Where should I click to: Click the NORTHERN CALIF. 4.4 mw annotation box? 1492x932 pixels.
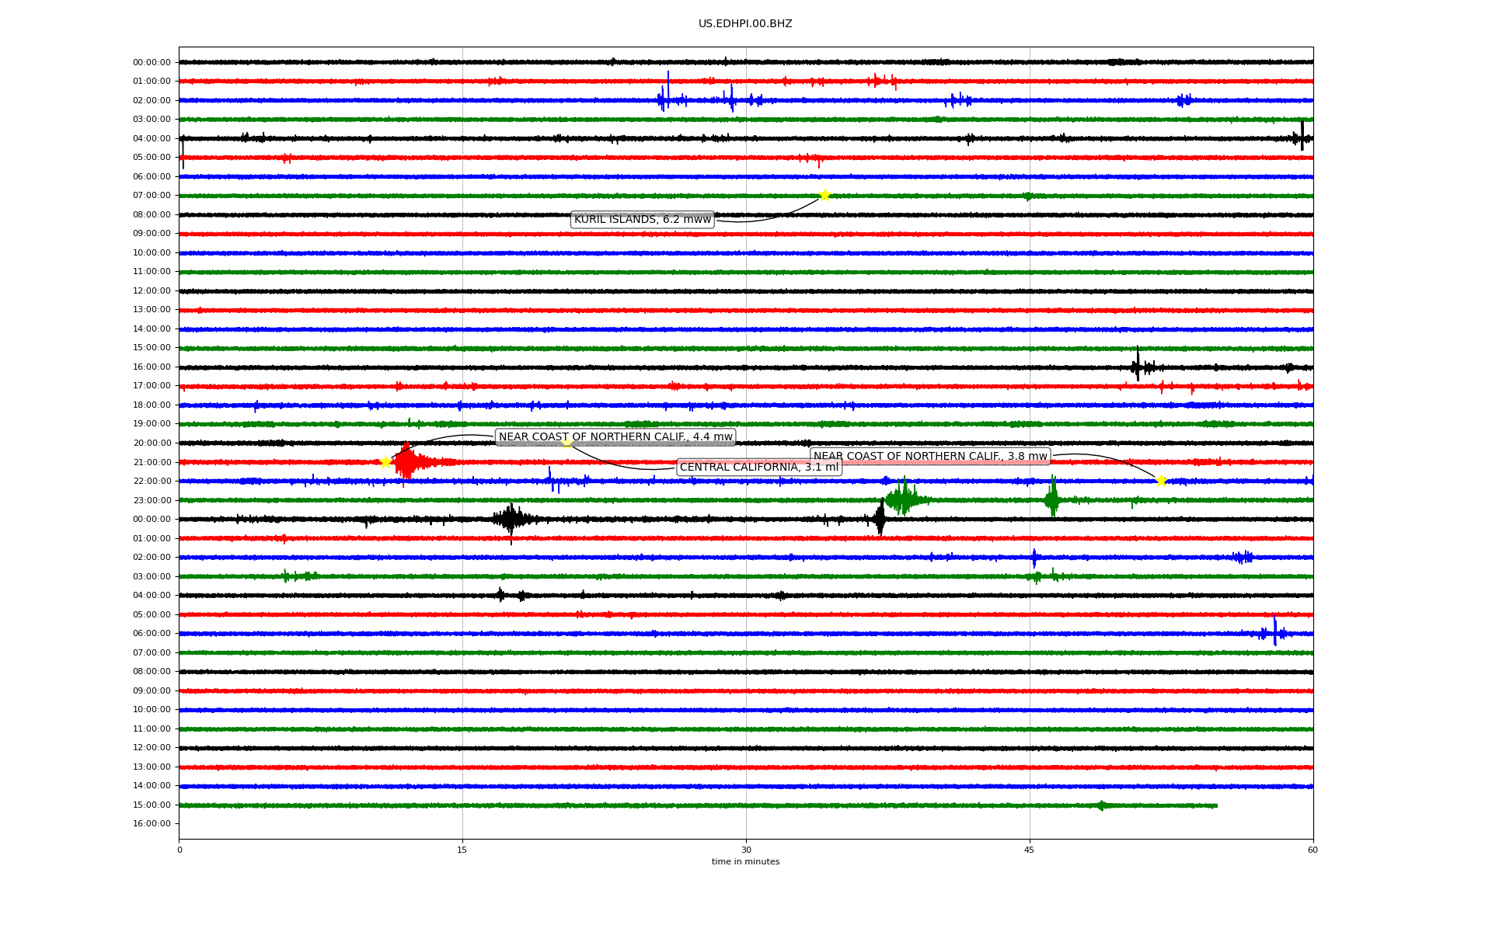615,437
